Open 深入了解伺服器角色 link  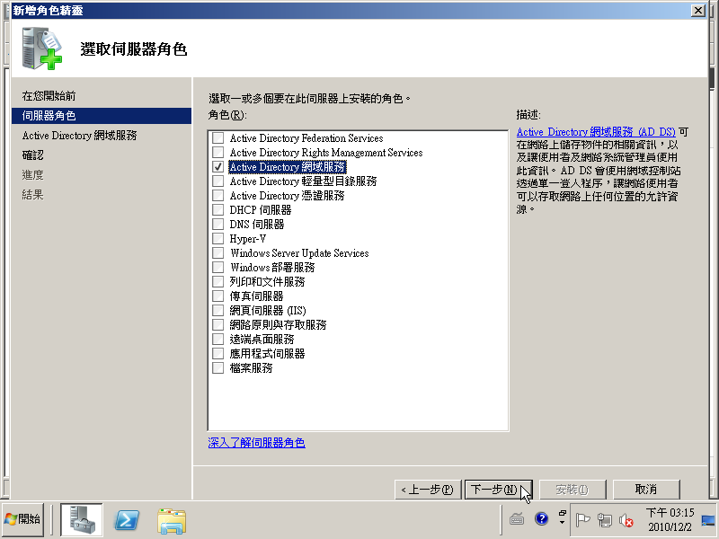[x=256, y=443]
